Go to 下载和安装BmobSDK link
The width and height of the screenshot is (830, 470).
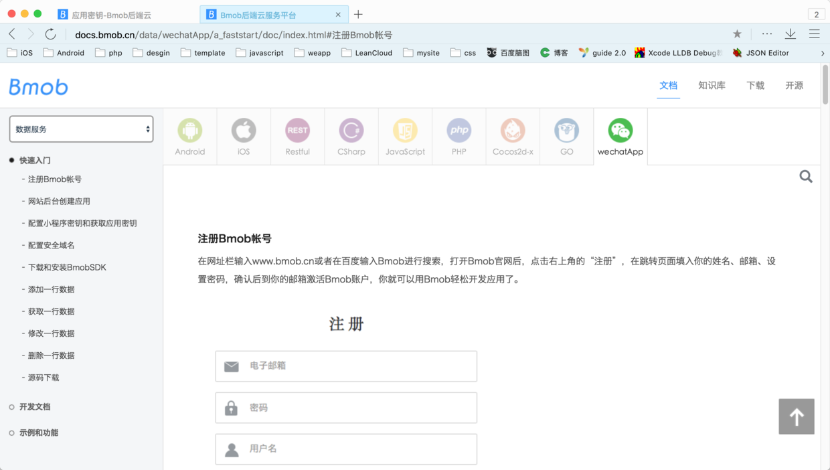coord(67,268)
